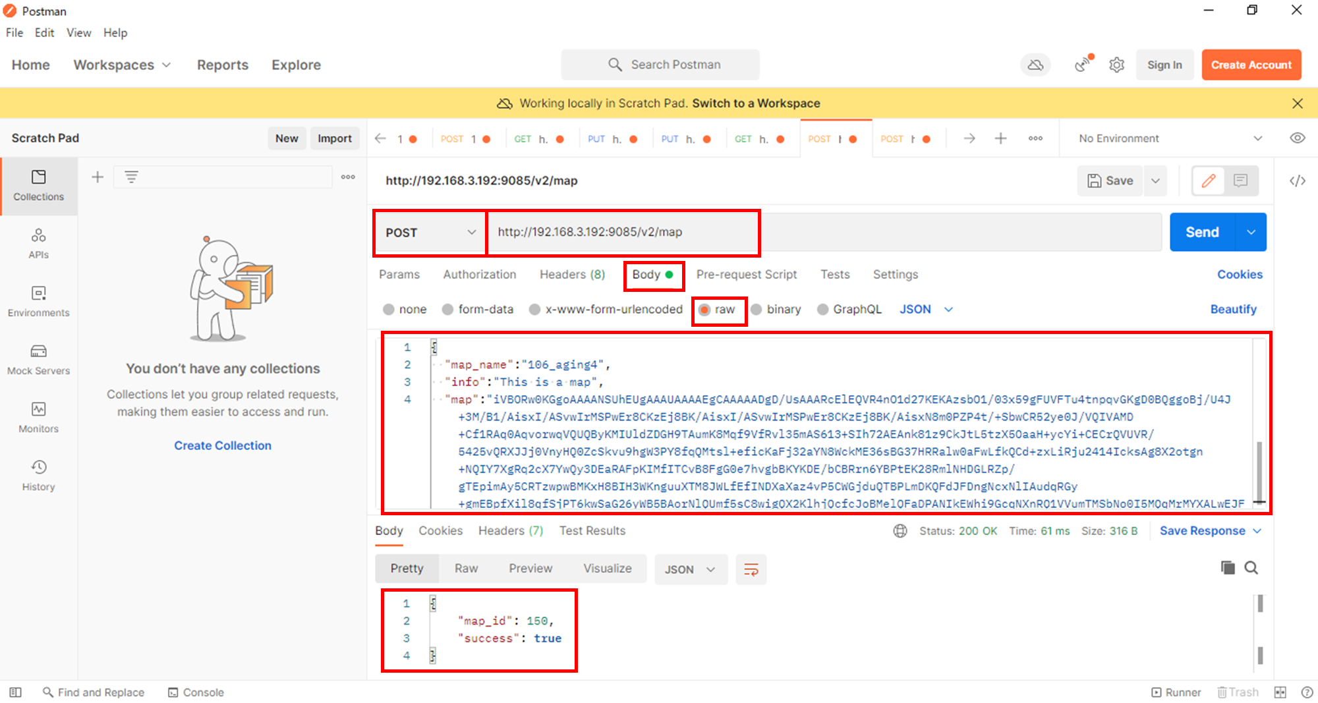Select the form-data radio option
Screen dimensions: 1318x703
coord(448,310)
